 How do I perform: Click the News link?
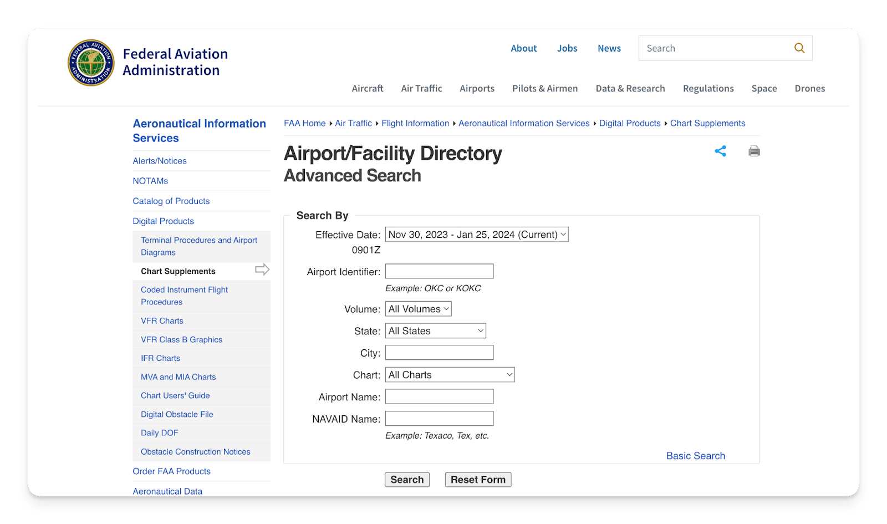[x=609, y=48]
